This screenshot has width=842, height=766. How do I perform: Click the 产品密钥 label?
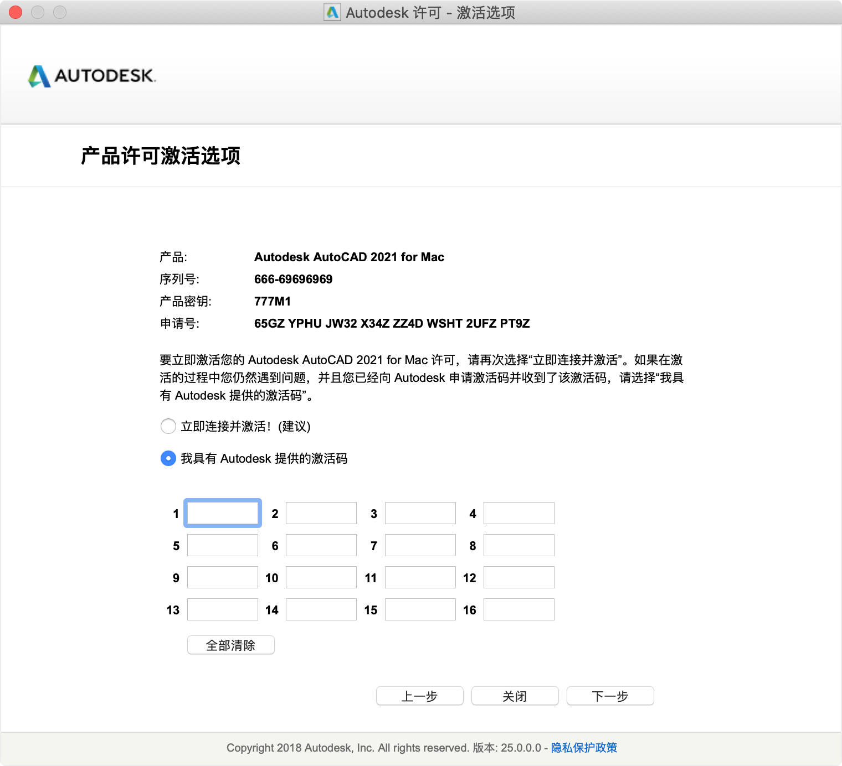[186, 301]
